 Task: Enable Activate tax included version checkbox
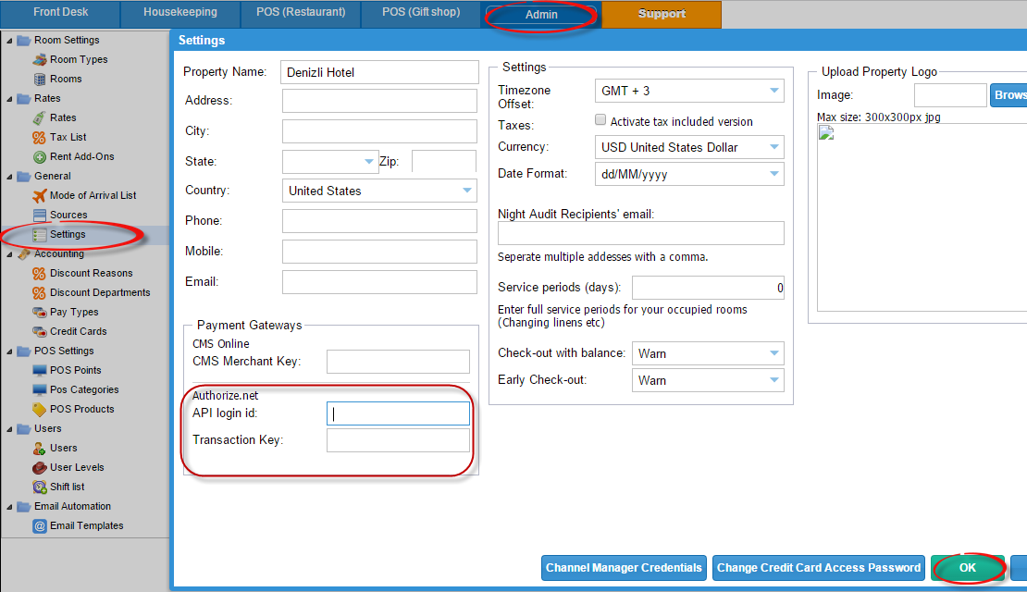(x=600, y=121)
